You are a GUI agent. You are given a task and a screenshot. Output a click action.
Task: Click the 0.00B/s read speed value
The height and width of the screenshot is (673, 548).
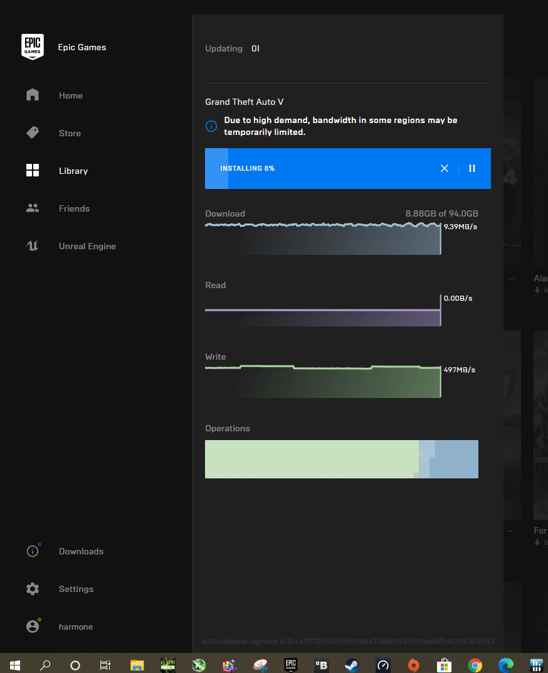pos(458,298)
